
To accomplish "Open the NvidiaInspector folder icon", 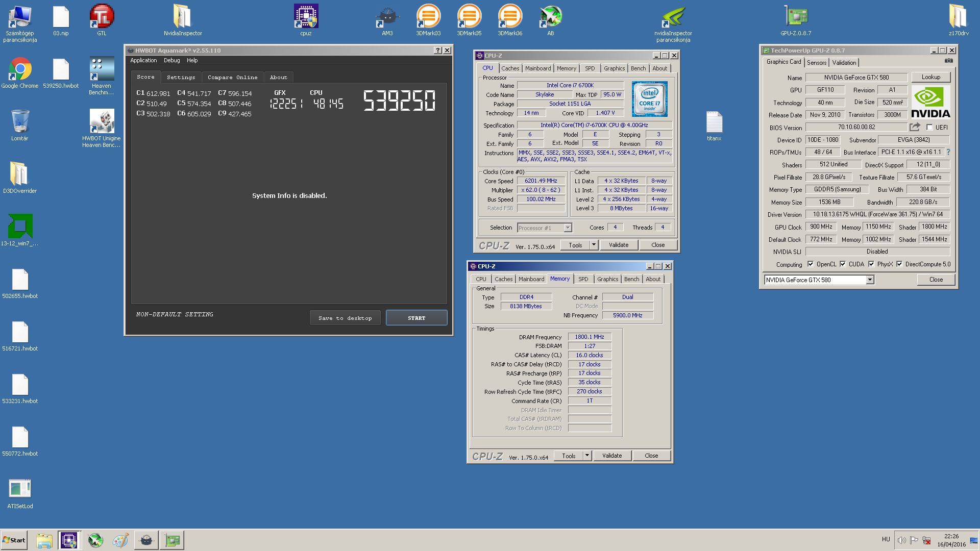I will click(x=183, y=20).
